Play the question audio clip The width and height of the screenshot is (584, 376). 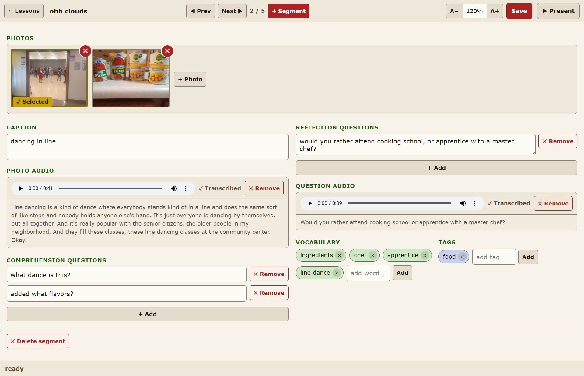click(310, 203)
